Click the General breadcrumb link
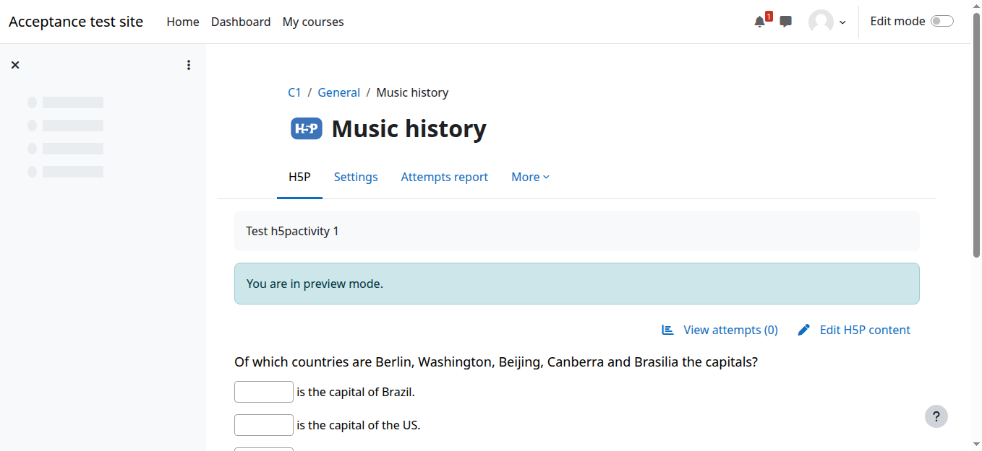The width and height of the screenshot is (982, 451). pos(338,92)
